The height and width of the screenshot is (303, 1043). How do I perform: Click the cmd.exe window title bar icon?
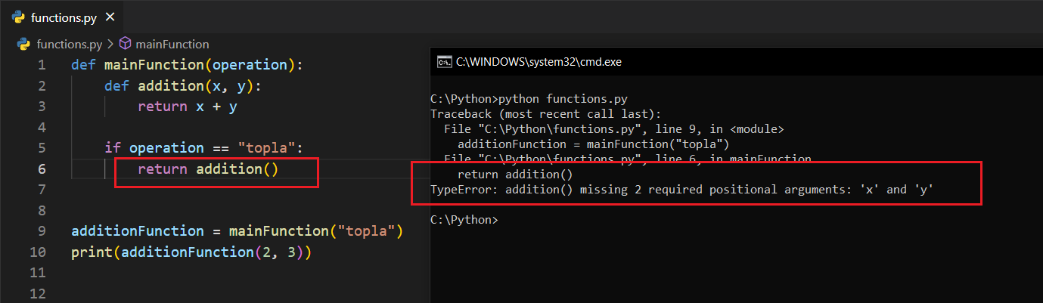point(445,62)
